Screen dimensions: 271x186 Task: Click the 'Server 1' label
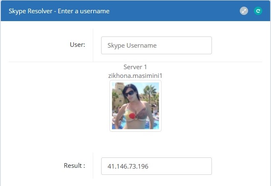click(135, 67)
